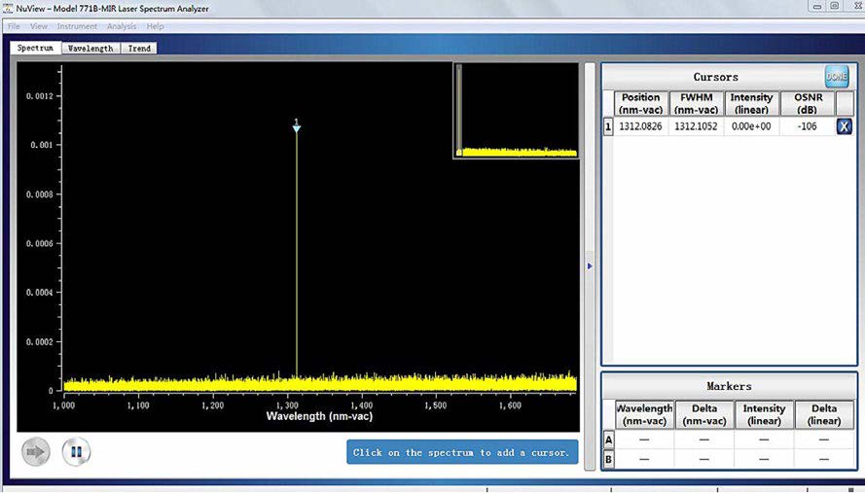This screenshot has height=493, width=865.
Task: Select cursor row number 1
Action: point(608,126)
